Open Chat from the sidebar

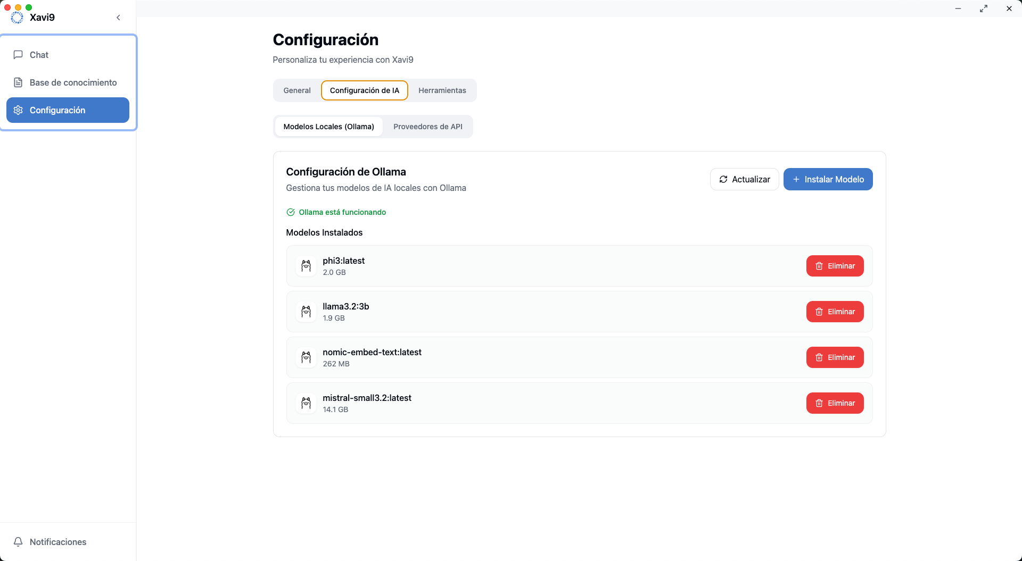point(39,55)
